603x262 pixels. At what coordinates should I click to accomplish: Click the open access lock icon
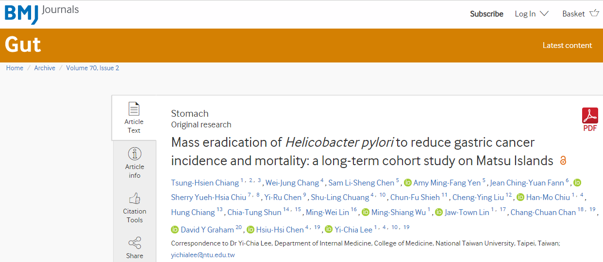pyautogui.click(x=563, y=160)
